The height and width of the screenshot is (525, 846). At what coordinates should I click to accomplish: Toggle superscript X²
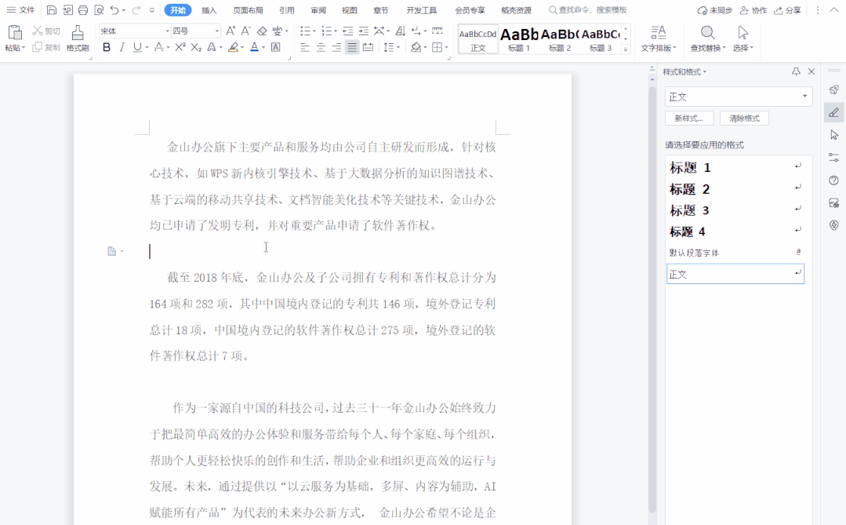pyautogui.click(x=180, y=48)
